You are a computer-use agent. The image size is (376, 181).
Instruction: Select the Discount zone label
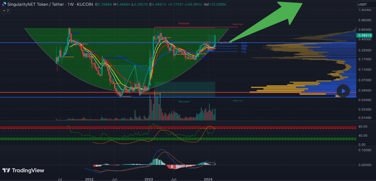pyautogui.click(x=184, y=102)
